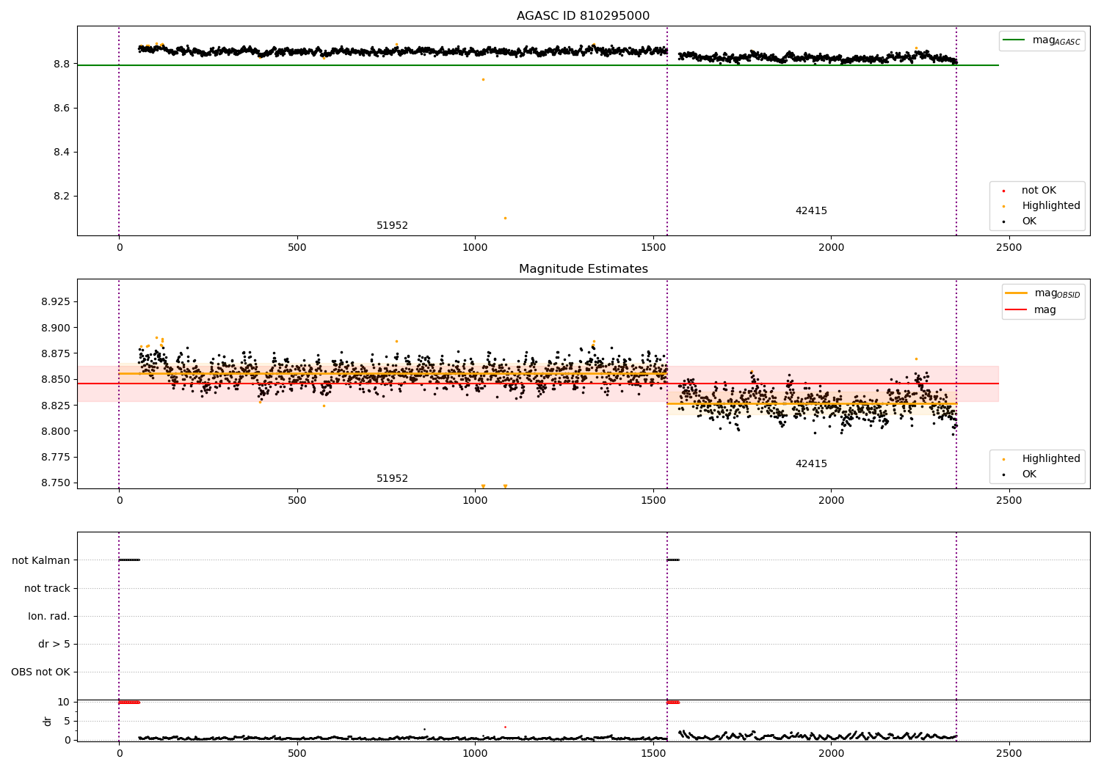Click the "8.800" y-axis tick label
Screen dimensions: 1101x770
point(56,431)
